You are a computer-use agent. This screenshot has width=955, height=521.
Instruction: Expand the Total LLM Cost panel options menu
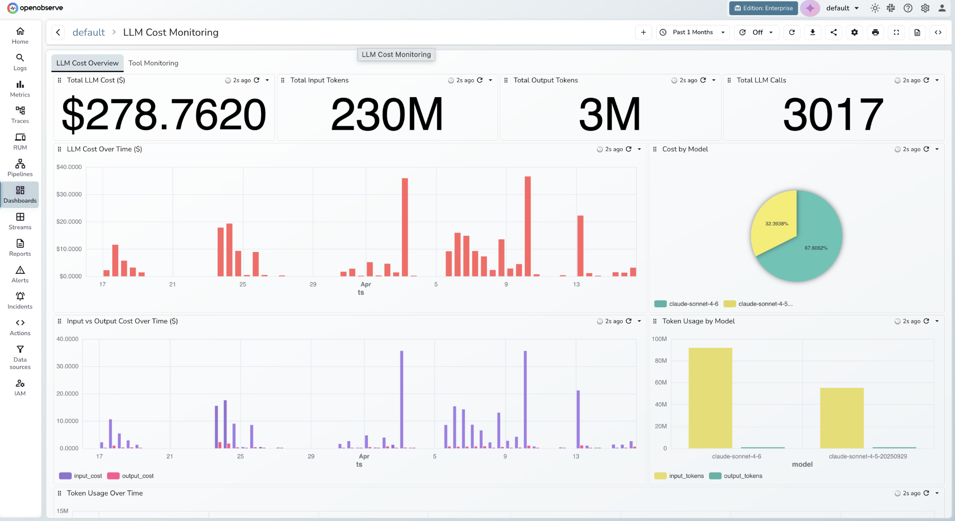click(267, 80)
